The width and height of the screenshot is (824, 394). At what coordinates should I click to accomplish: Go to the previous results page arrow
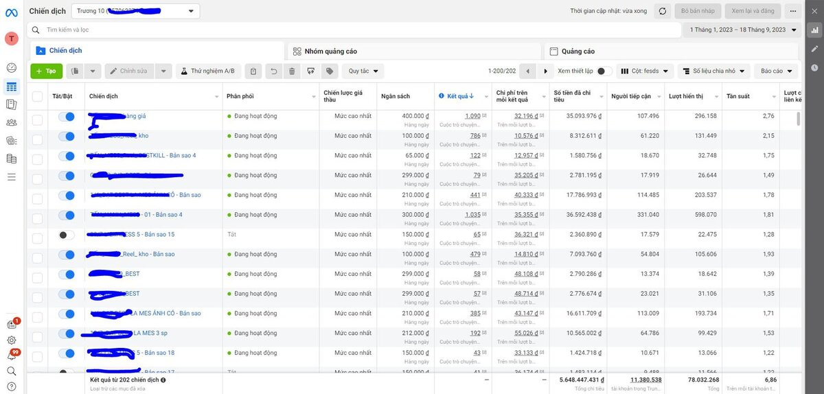527,71
